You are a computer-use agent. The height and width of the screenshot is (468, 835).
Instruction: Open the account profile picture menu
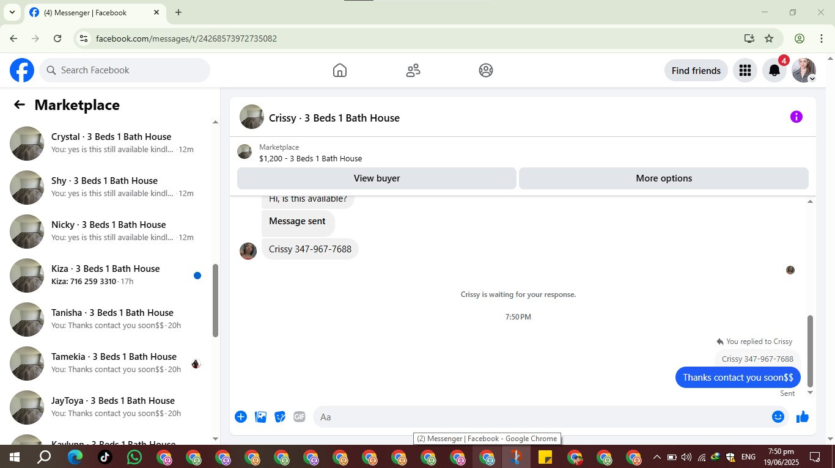804,70
